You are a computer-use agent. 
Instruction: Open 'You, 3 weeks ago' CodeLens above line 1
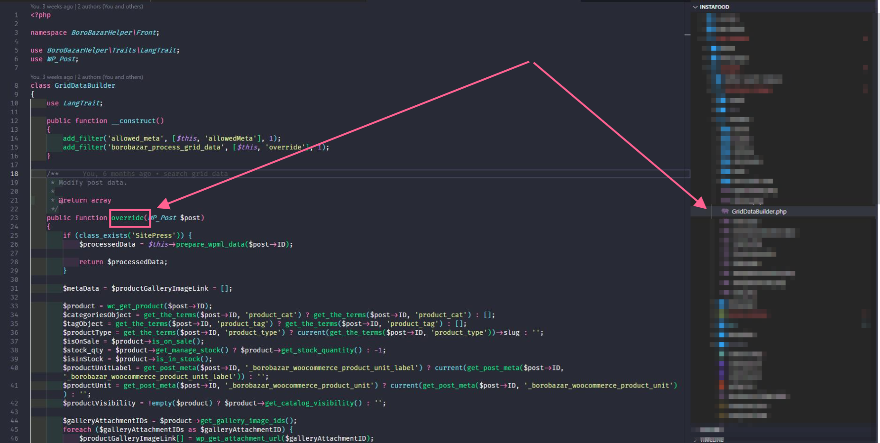[x=52, y=7]
